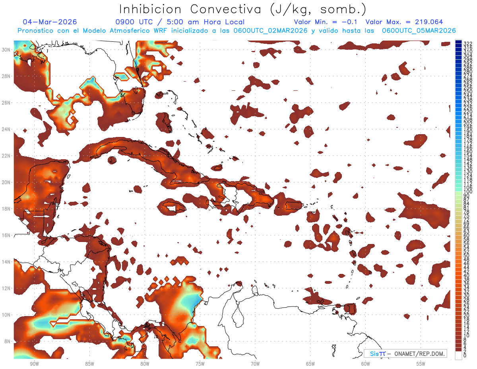Click the '322' value on the color scale
Viewport: 477px width, 369px height.
pyautogui.click(x=468, y=44)
